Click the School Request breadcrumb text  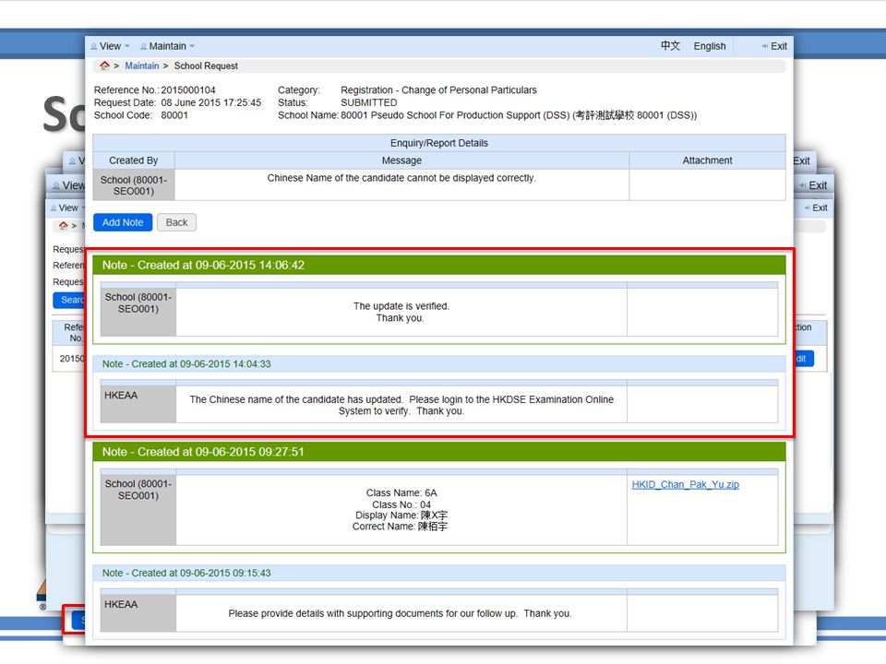click(206, 66)
